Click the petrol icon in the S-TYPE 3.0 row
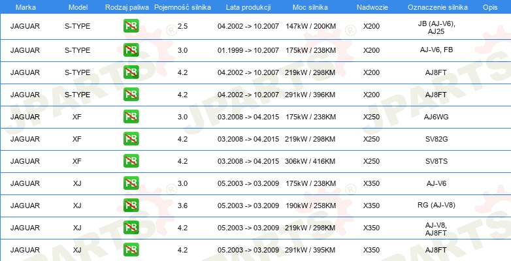The height and width of the screenshot is (261, 511). point(131,50)
